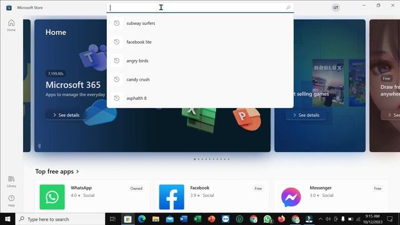400x225 pixels.
Task: Select 'subway surfers' search suggestion
Action: point(200,23)
